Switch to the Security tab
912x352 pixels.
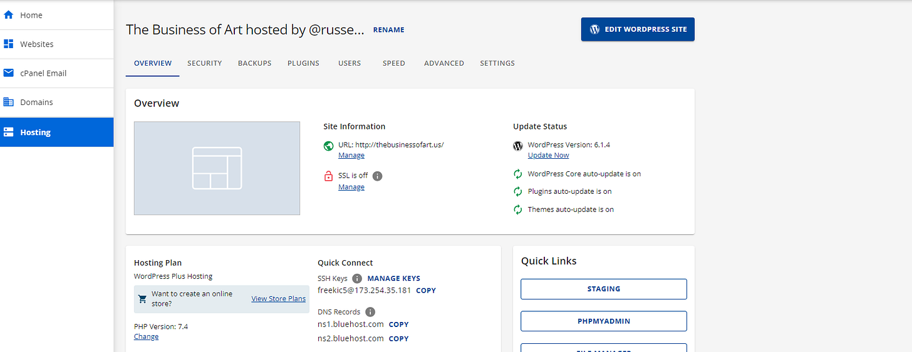point(205,63)
